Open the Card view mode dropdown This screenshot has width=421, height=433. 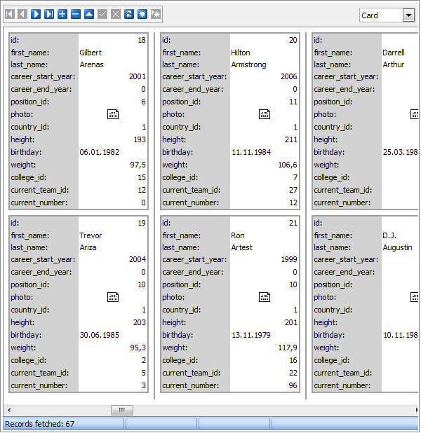408,15
